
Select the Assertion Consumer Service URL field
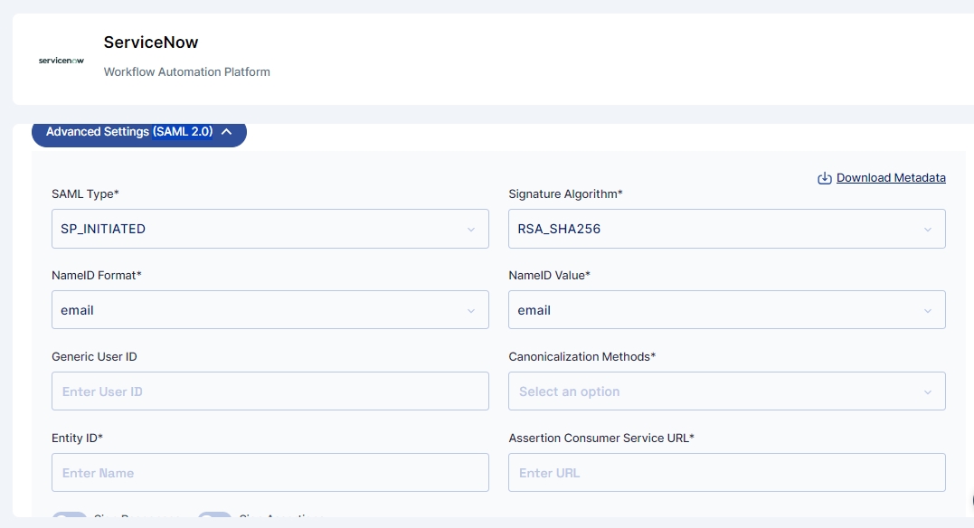[x=727, y=473]
